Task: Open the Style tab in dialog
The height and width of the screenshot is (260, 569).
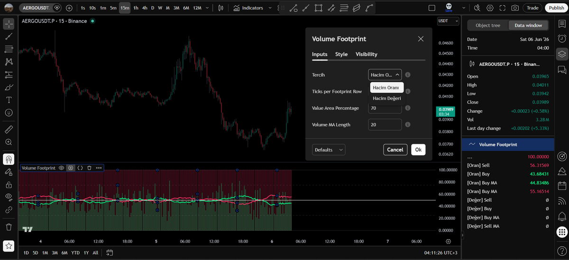Action: coord(341,54)
